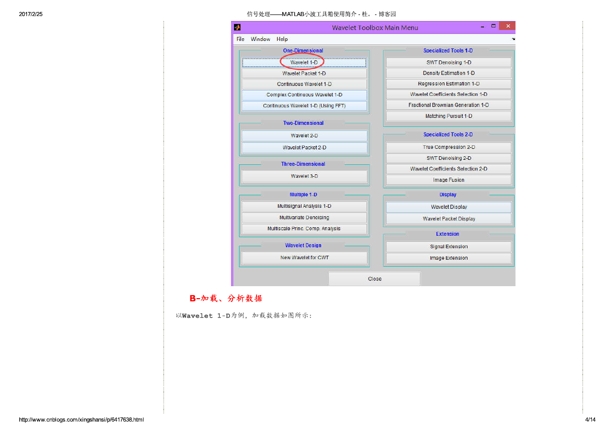The width and height of the screenshot is (614, 434).
Task: Click the Close button at bottom
Action: click(374, 279)
